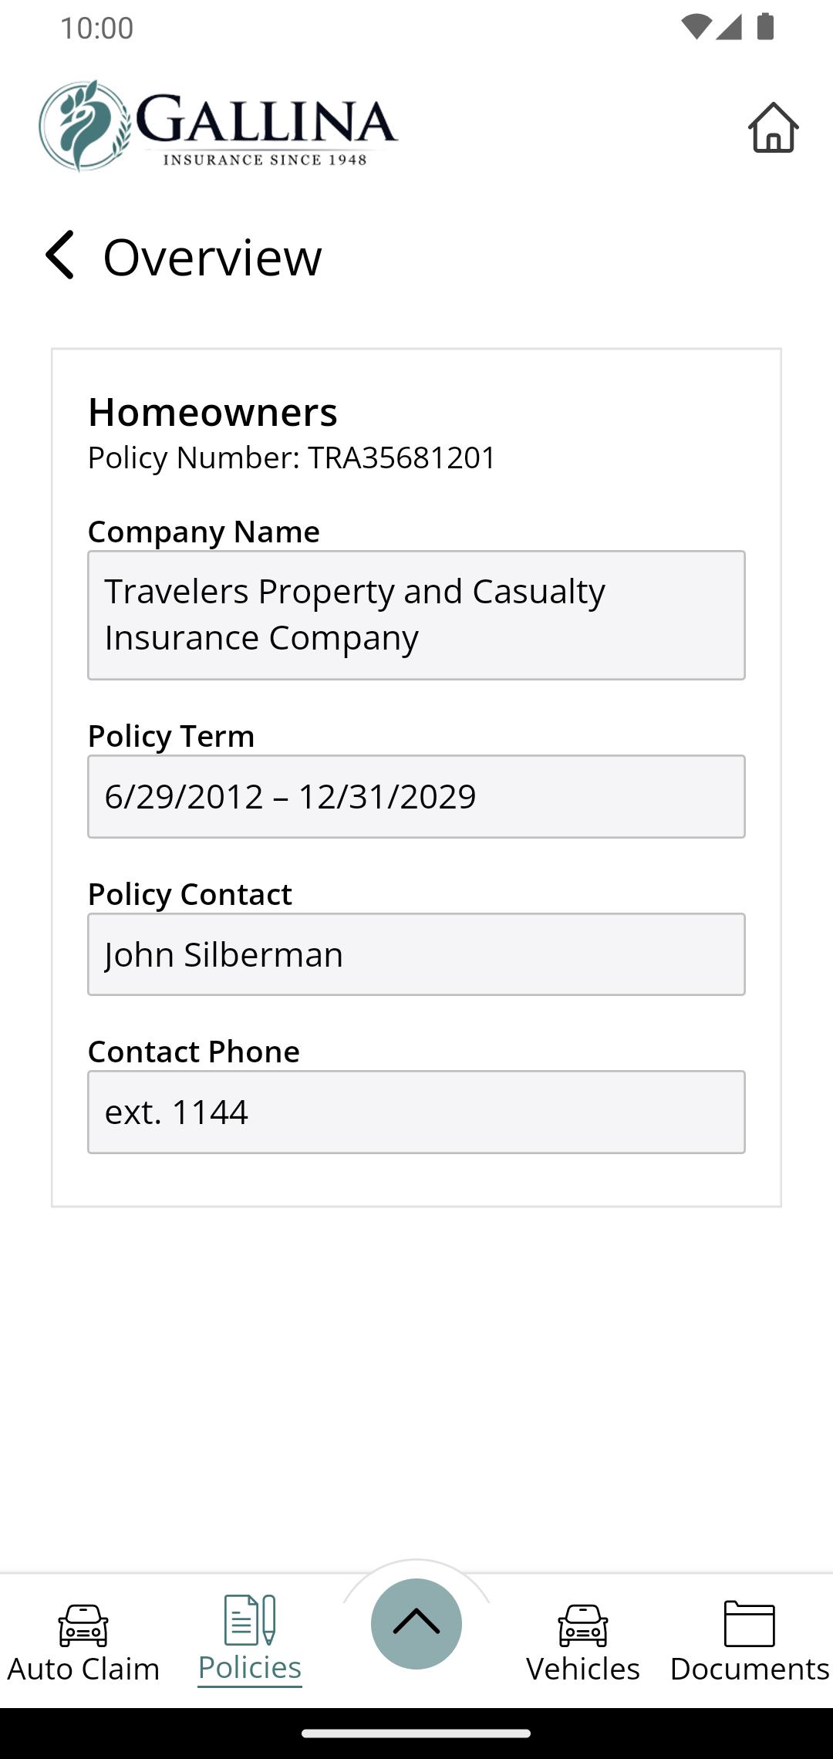
Task: Click the Company Name field
Action: pos(416,615)
